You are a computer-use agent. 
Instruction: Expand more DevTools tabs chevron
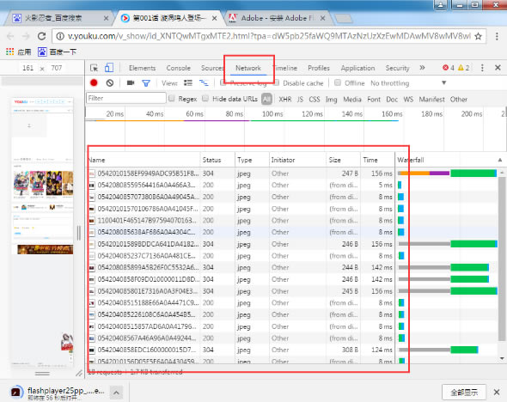422,68
